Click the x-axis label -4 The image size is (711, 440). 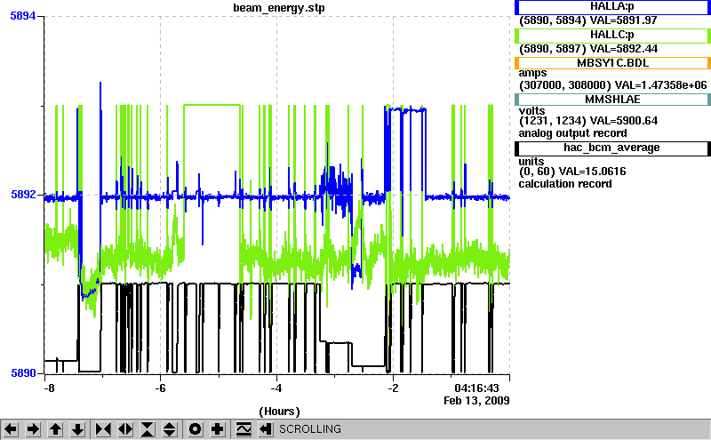276,388
